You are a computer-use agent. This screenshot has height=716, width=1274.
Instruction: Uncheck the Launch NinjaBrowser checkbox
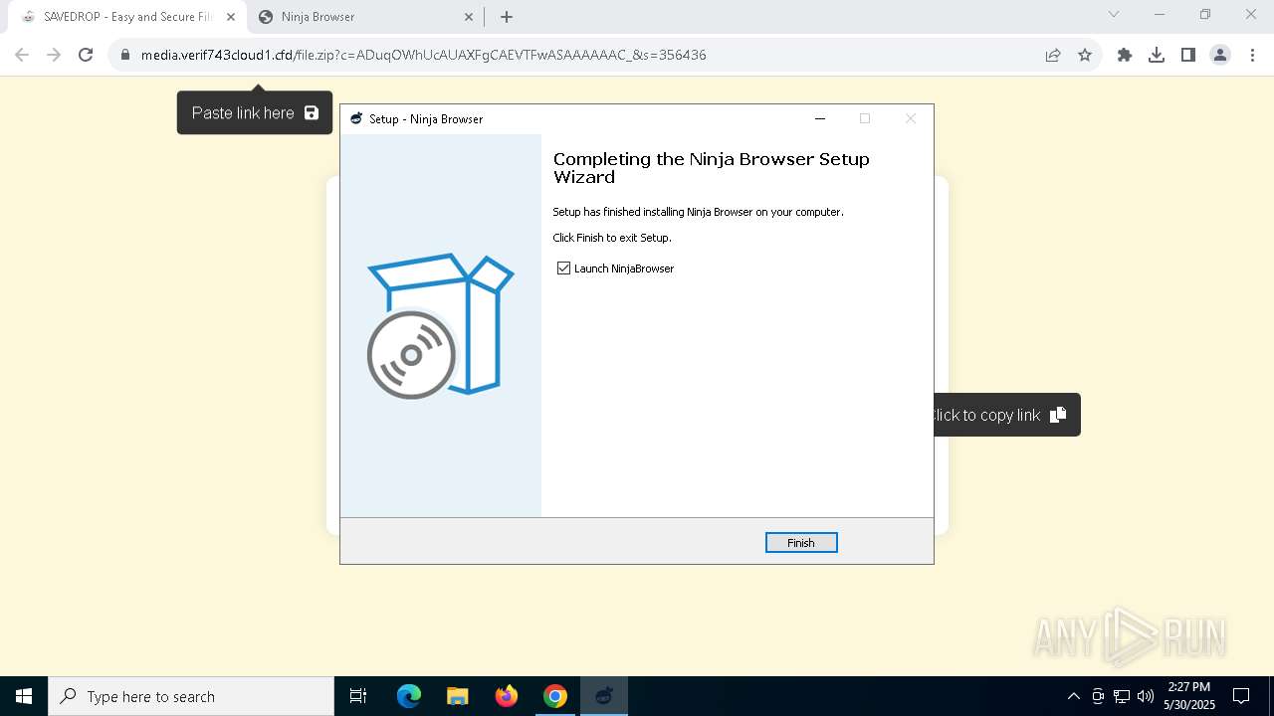pos(564,268)
